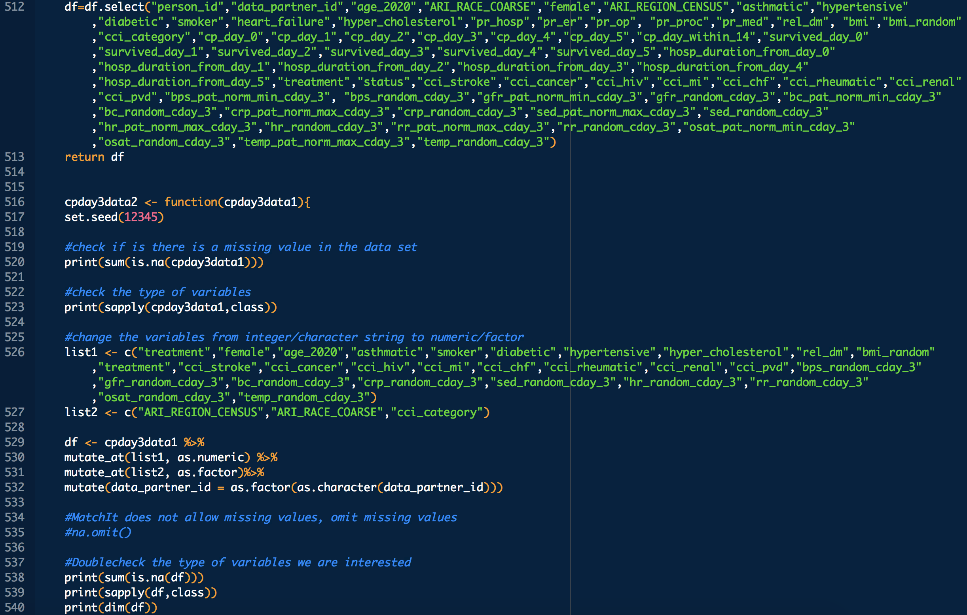
Task: Click the "osat_pat_norm_min_cday_3" string
Action: [x=770, y=127]
